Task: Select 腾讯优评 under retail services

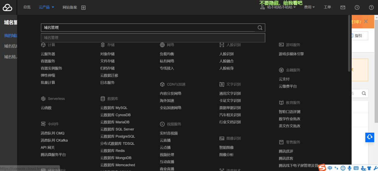Action: pos(286,151)
